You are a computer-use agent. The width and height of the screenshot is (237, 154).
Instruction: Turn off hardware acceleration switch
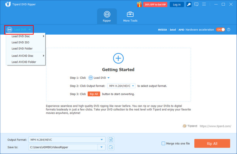click(x=220, y=30)
